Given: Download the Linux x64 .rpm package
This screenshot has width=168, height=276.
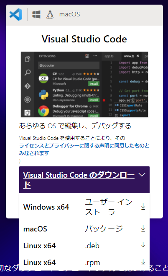Looking at the screenshot, I should coord(143,262).
